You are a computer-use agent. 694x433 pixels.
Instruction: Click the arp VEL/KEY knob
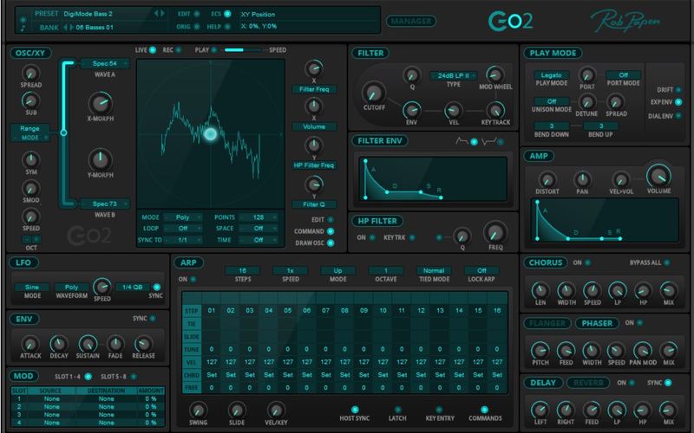pyautogui.click(x=276, y=410)
